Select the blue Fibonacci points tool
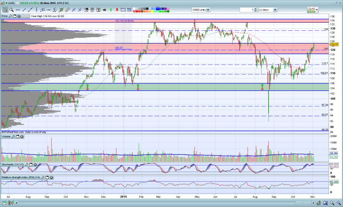 coord(74,10)
